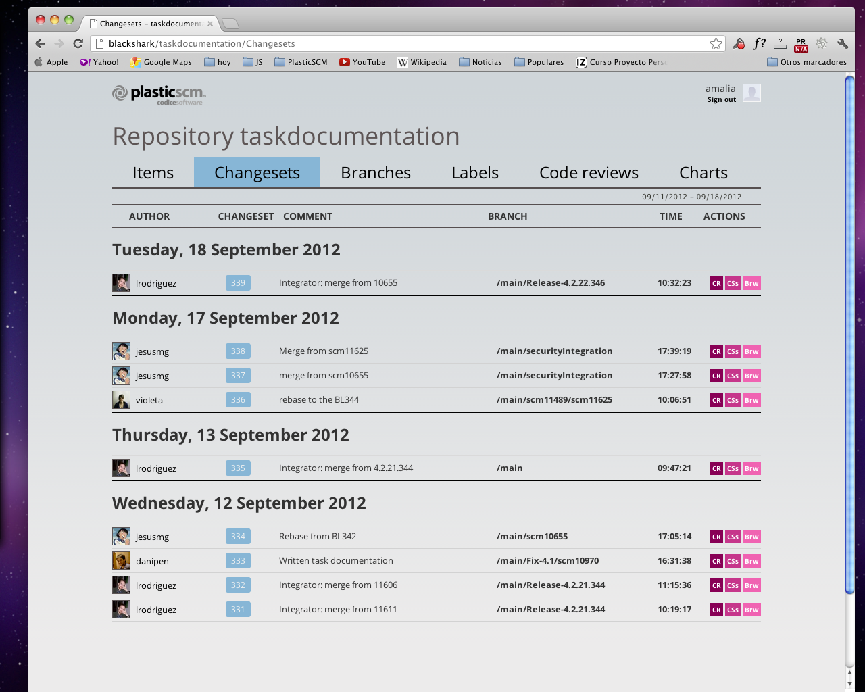This screenshot has width=865, height=692.
Task: Open a code review via CR icon on changeset 339
Action: click(x=716, y=283)
